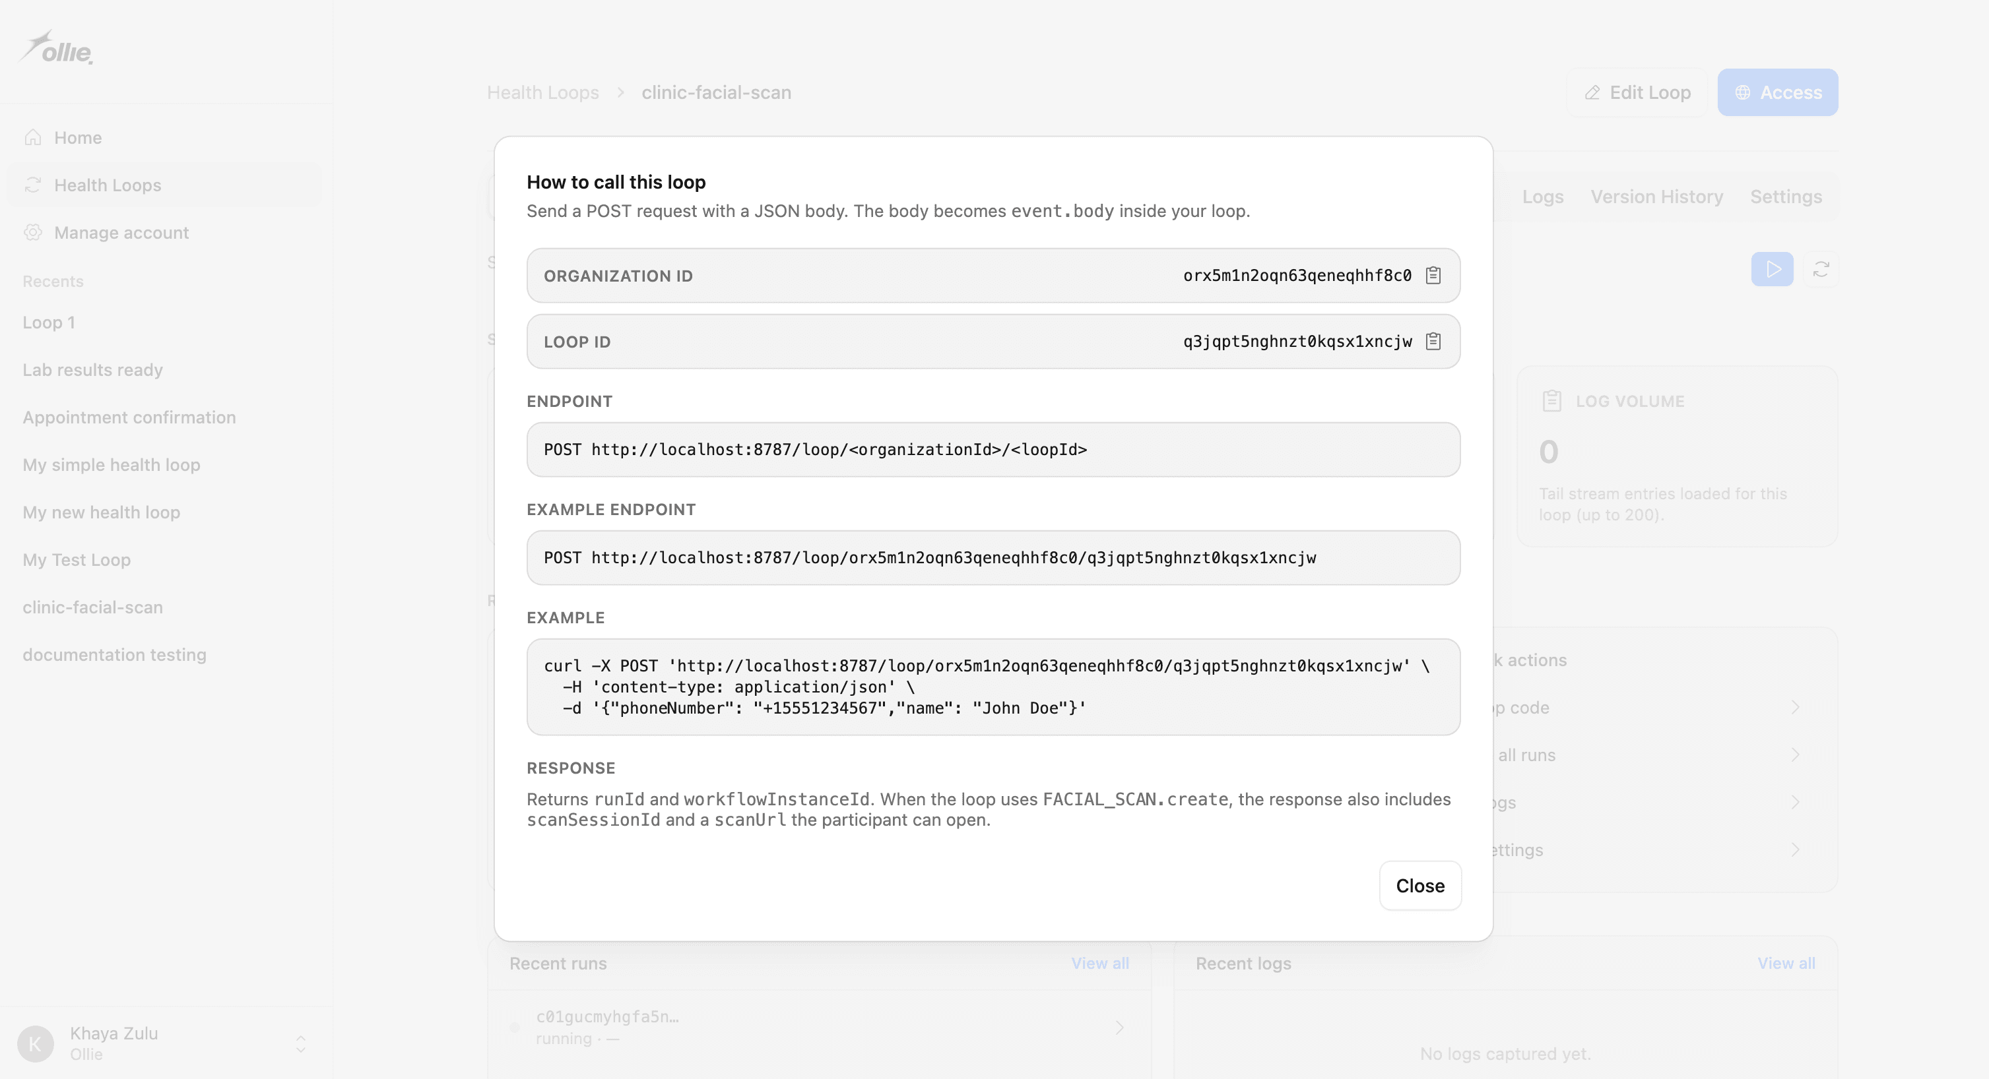Click the Example Endpoint code box
Image resolution: width=1989 pixels, height=1079 pixels.
(x=993, y=557)
